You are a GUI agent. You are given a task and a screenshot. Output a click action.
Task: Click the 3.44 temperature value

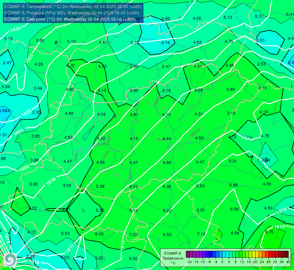[38, 88]
